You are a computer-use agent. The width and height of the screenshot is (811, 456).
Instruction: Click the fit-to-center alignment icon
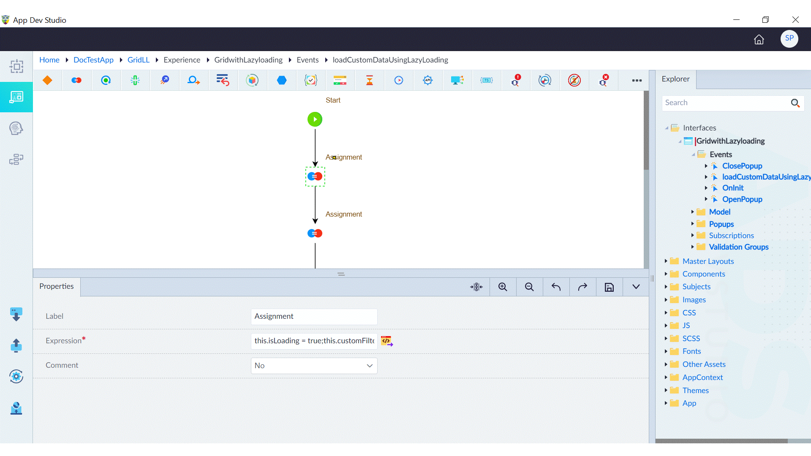(476, 287)
